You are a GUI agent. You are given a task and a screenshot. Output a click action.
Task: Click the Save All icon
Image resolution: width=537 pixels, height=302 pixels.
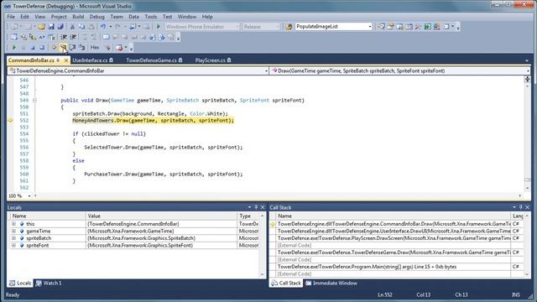pyautogui.click(x=60, y=26)
